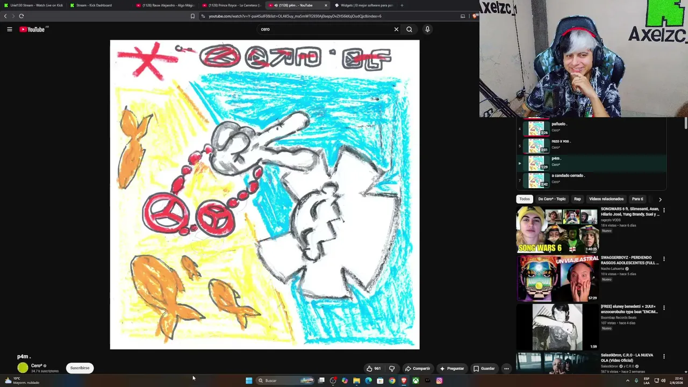The width and height of the screenshot is (688, 387).
Task: Bookmark this page in the browser
Action: point(192,16)
